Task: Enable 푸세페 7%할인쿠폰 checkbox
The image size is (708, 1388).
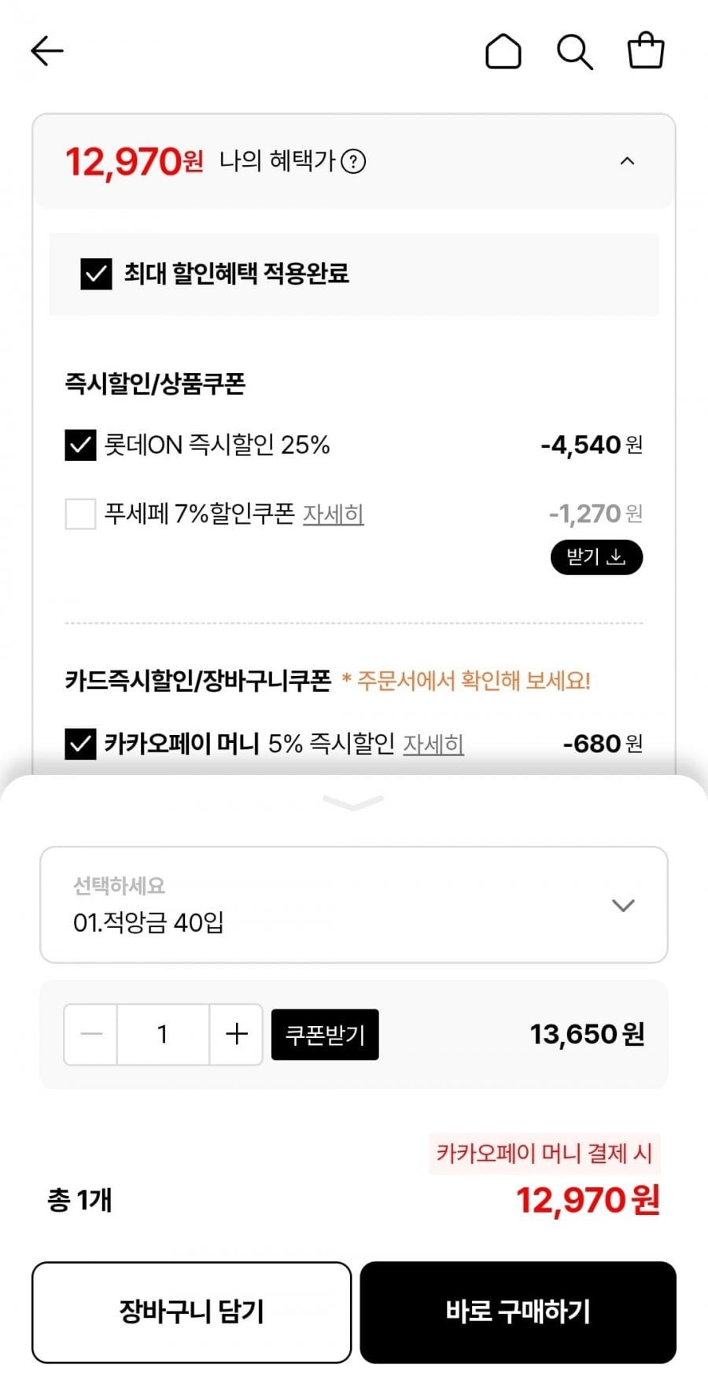Action: pyautogui.click(x=80, y=514)
